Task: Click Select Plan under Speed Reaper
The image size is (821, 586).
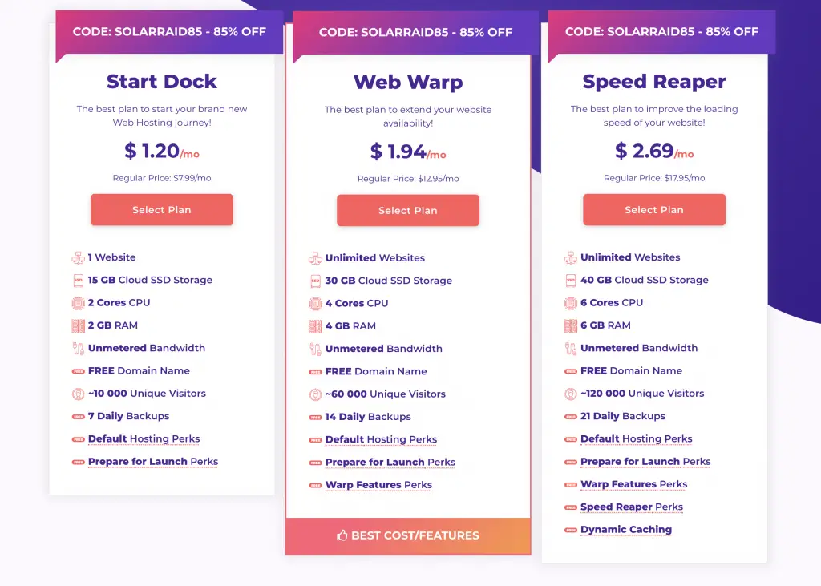Action: [x=654, y=209]
